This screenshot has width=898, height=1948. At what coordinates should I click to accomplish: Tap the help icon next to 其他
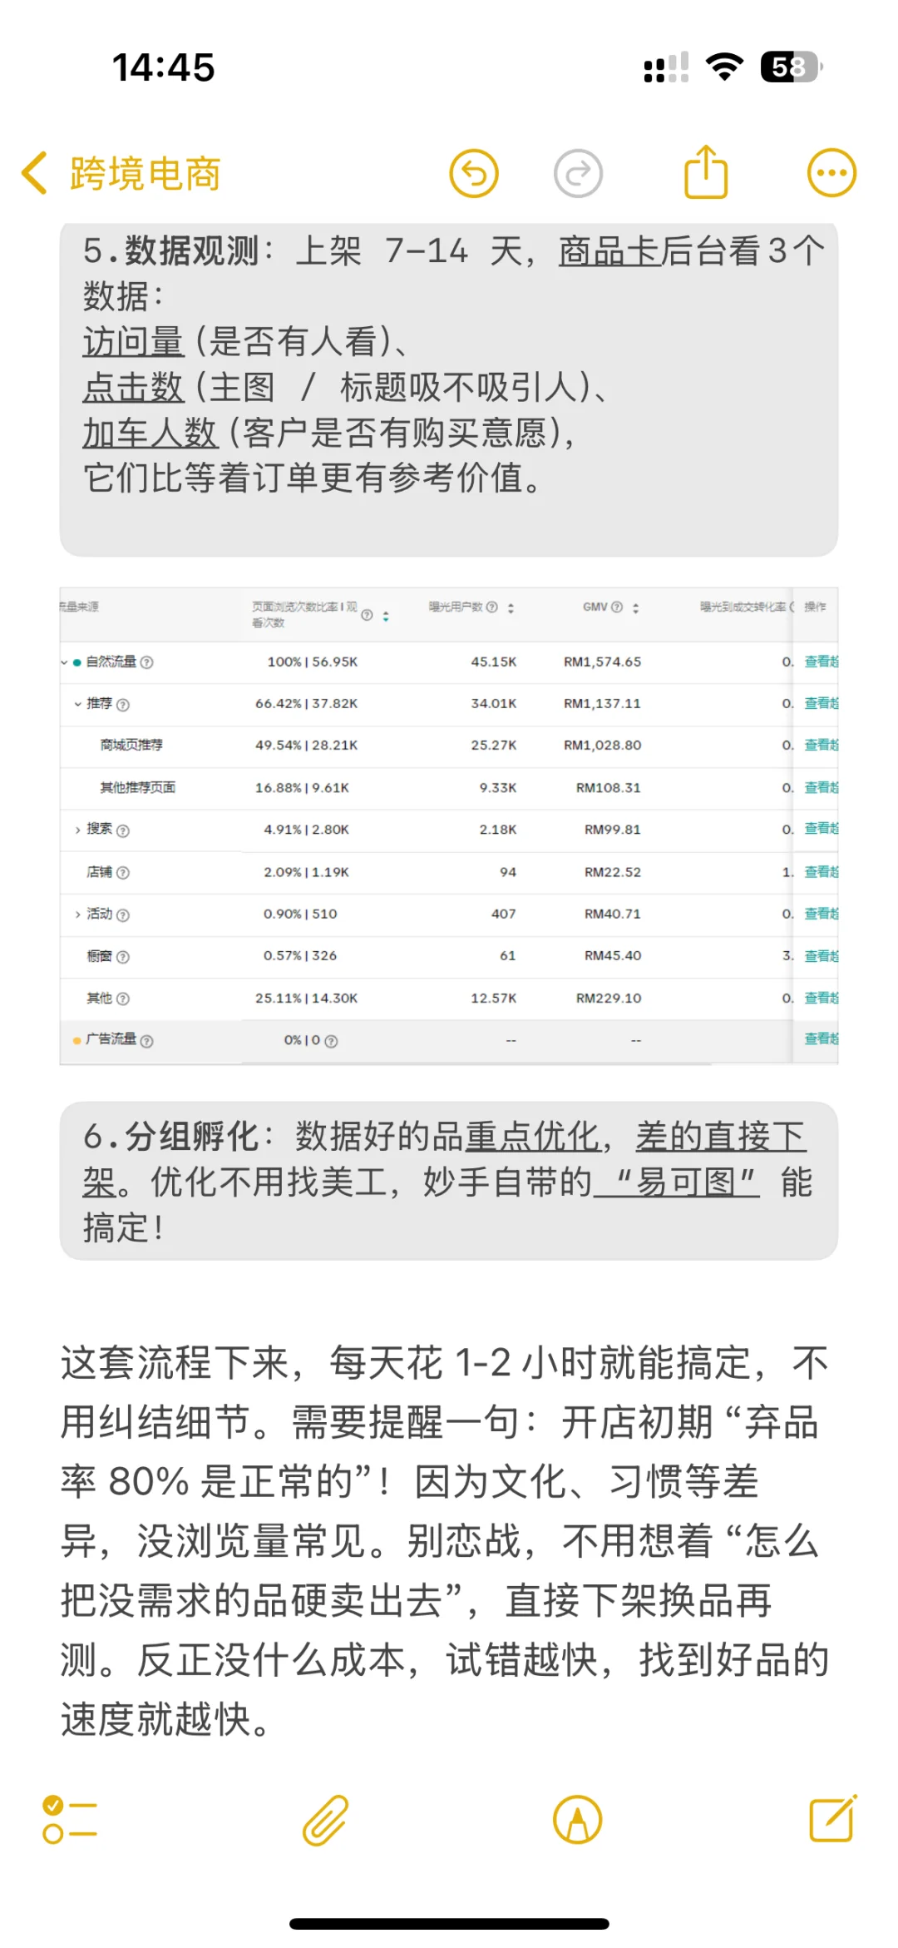point(123,999)
